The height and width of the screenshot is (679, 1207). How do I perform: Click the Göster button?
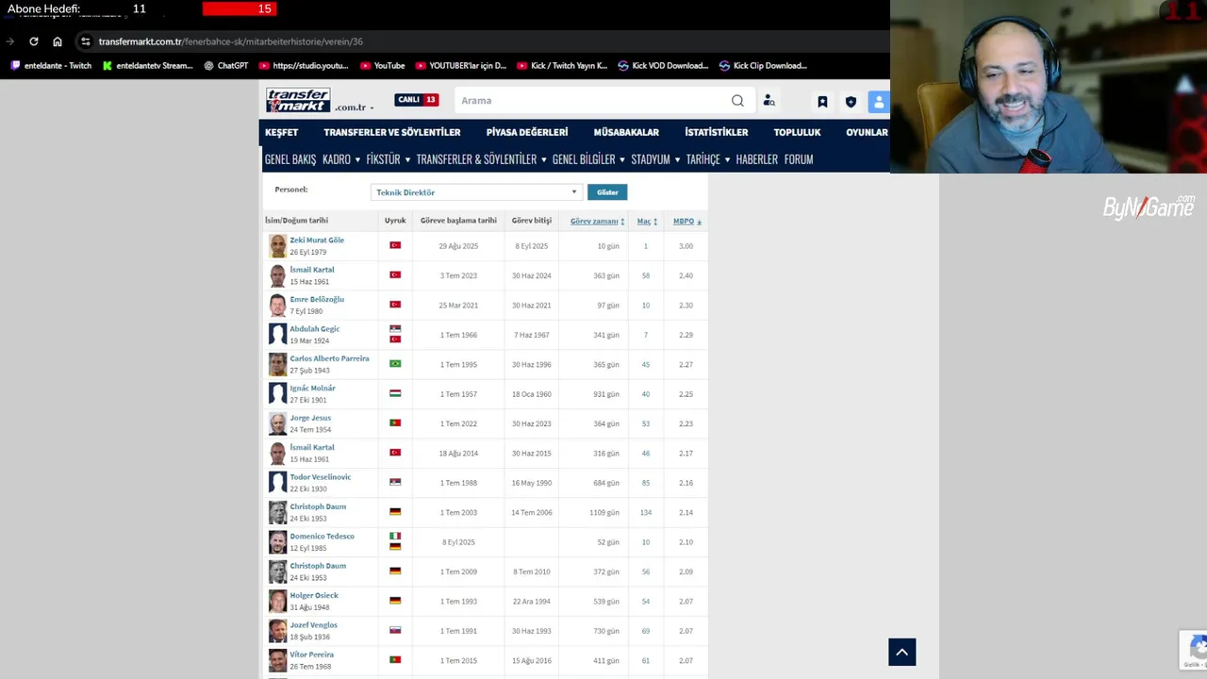(607, 192)
